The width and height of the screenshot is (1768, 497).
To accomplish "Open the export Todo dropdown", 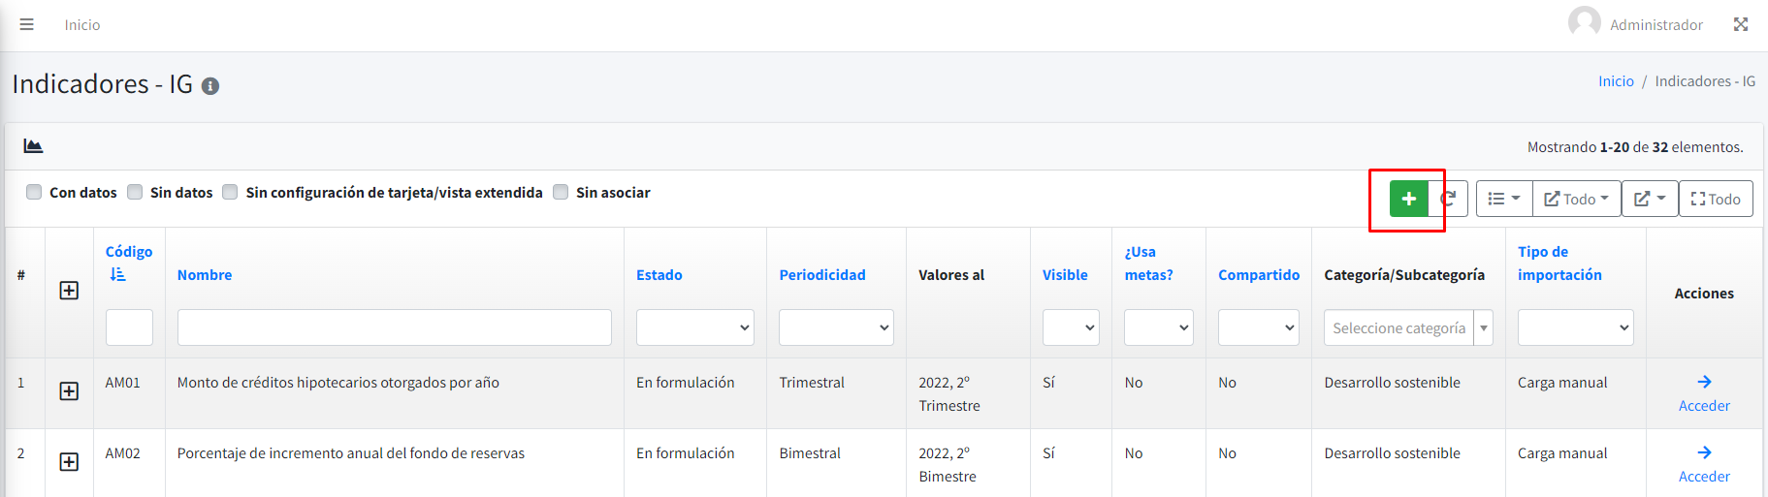I will click(1577, 199).
